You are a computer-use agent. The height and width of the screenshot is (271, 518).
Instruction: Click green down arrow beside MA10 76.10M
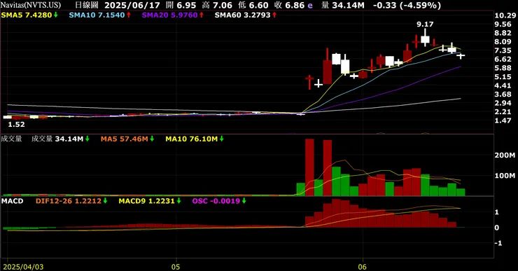tap(222, 139)
